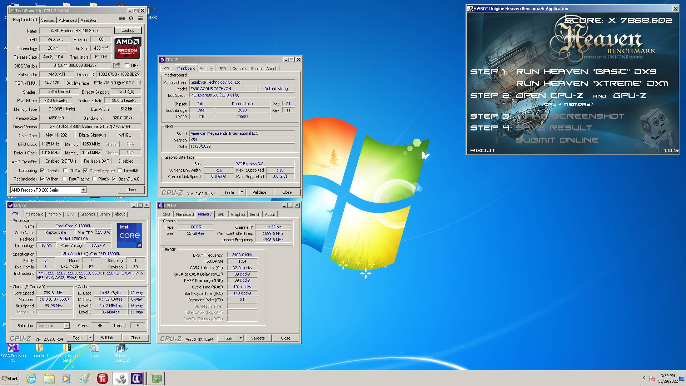Open EVGA Precision X1 desktop shortcut
Screen dimensions: 686x386
click(13, 353)
